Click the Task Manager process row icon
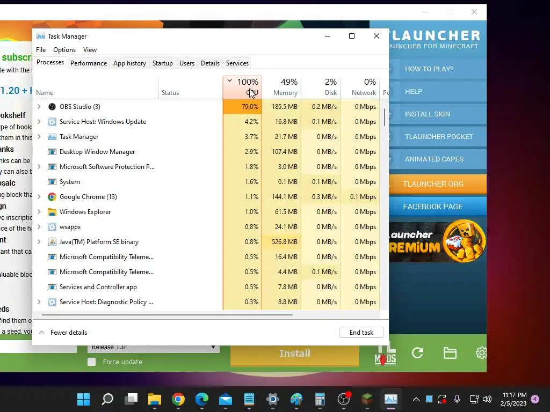Screen dimensions: 550x412 coord(52,137)
